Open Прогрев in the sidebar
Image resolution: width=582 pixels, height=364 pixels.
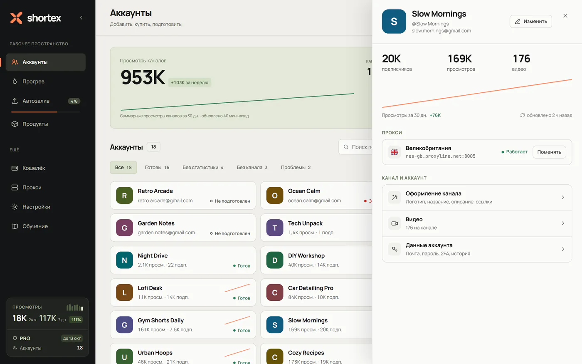point(46,82)
